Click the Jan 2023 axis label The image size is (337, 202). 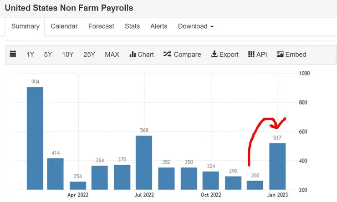click(277, 195)
